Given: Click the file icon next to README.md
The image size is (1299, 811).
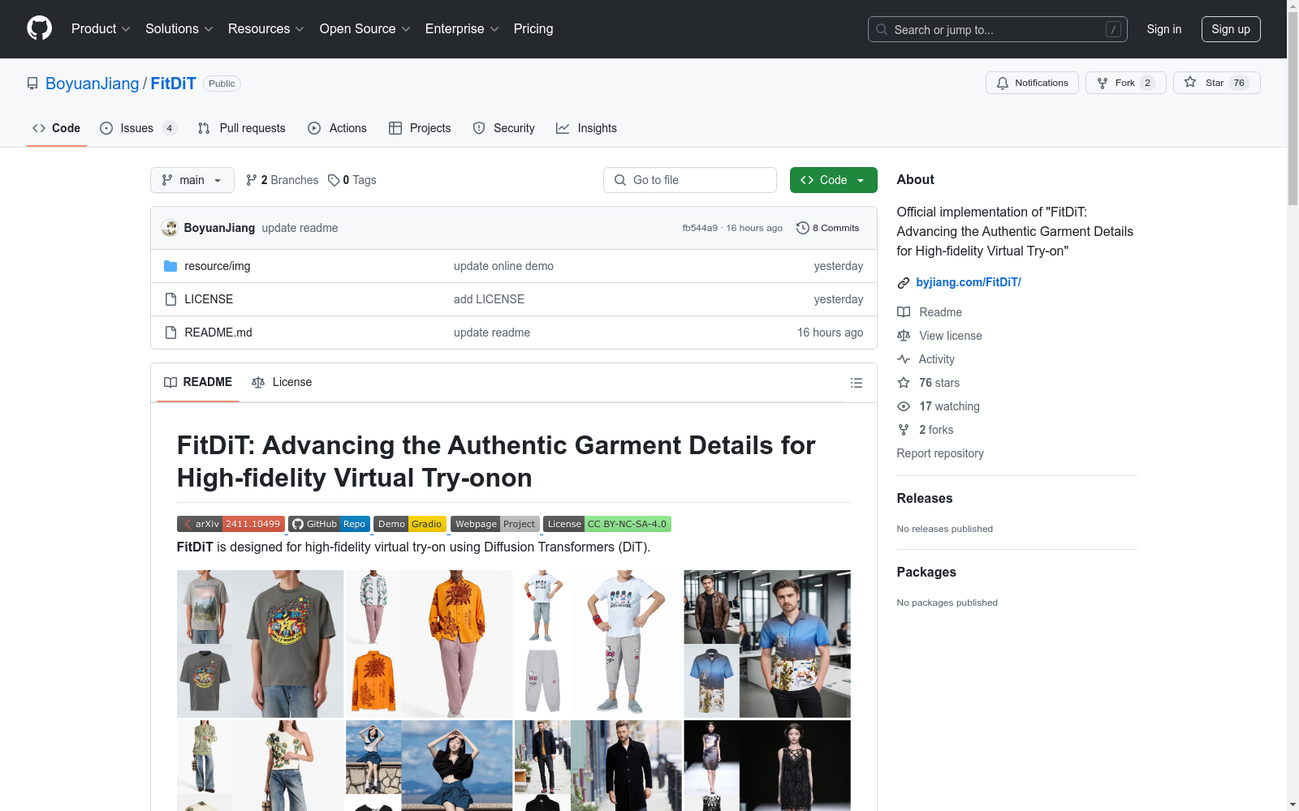Looking at the screenshot, I should (170, 333).
